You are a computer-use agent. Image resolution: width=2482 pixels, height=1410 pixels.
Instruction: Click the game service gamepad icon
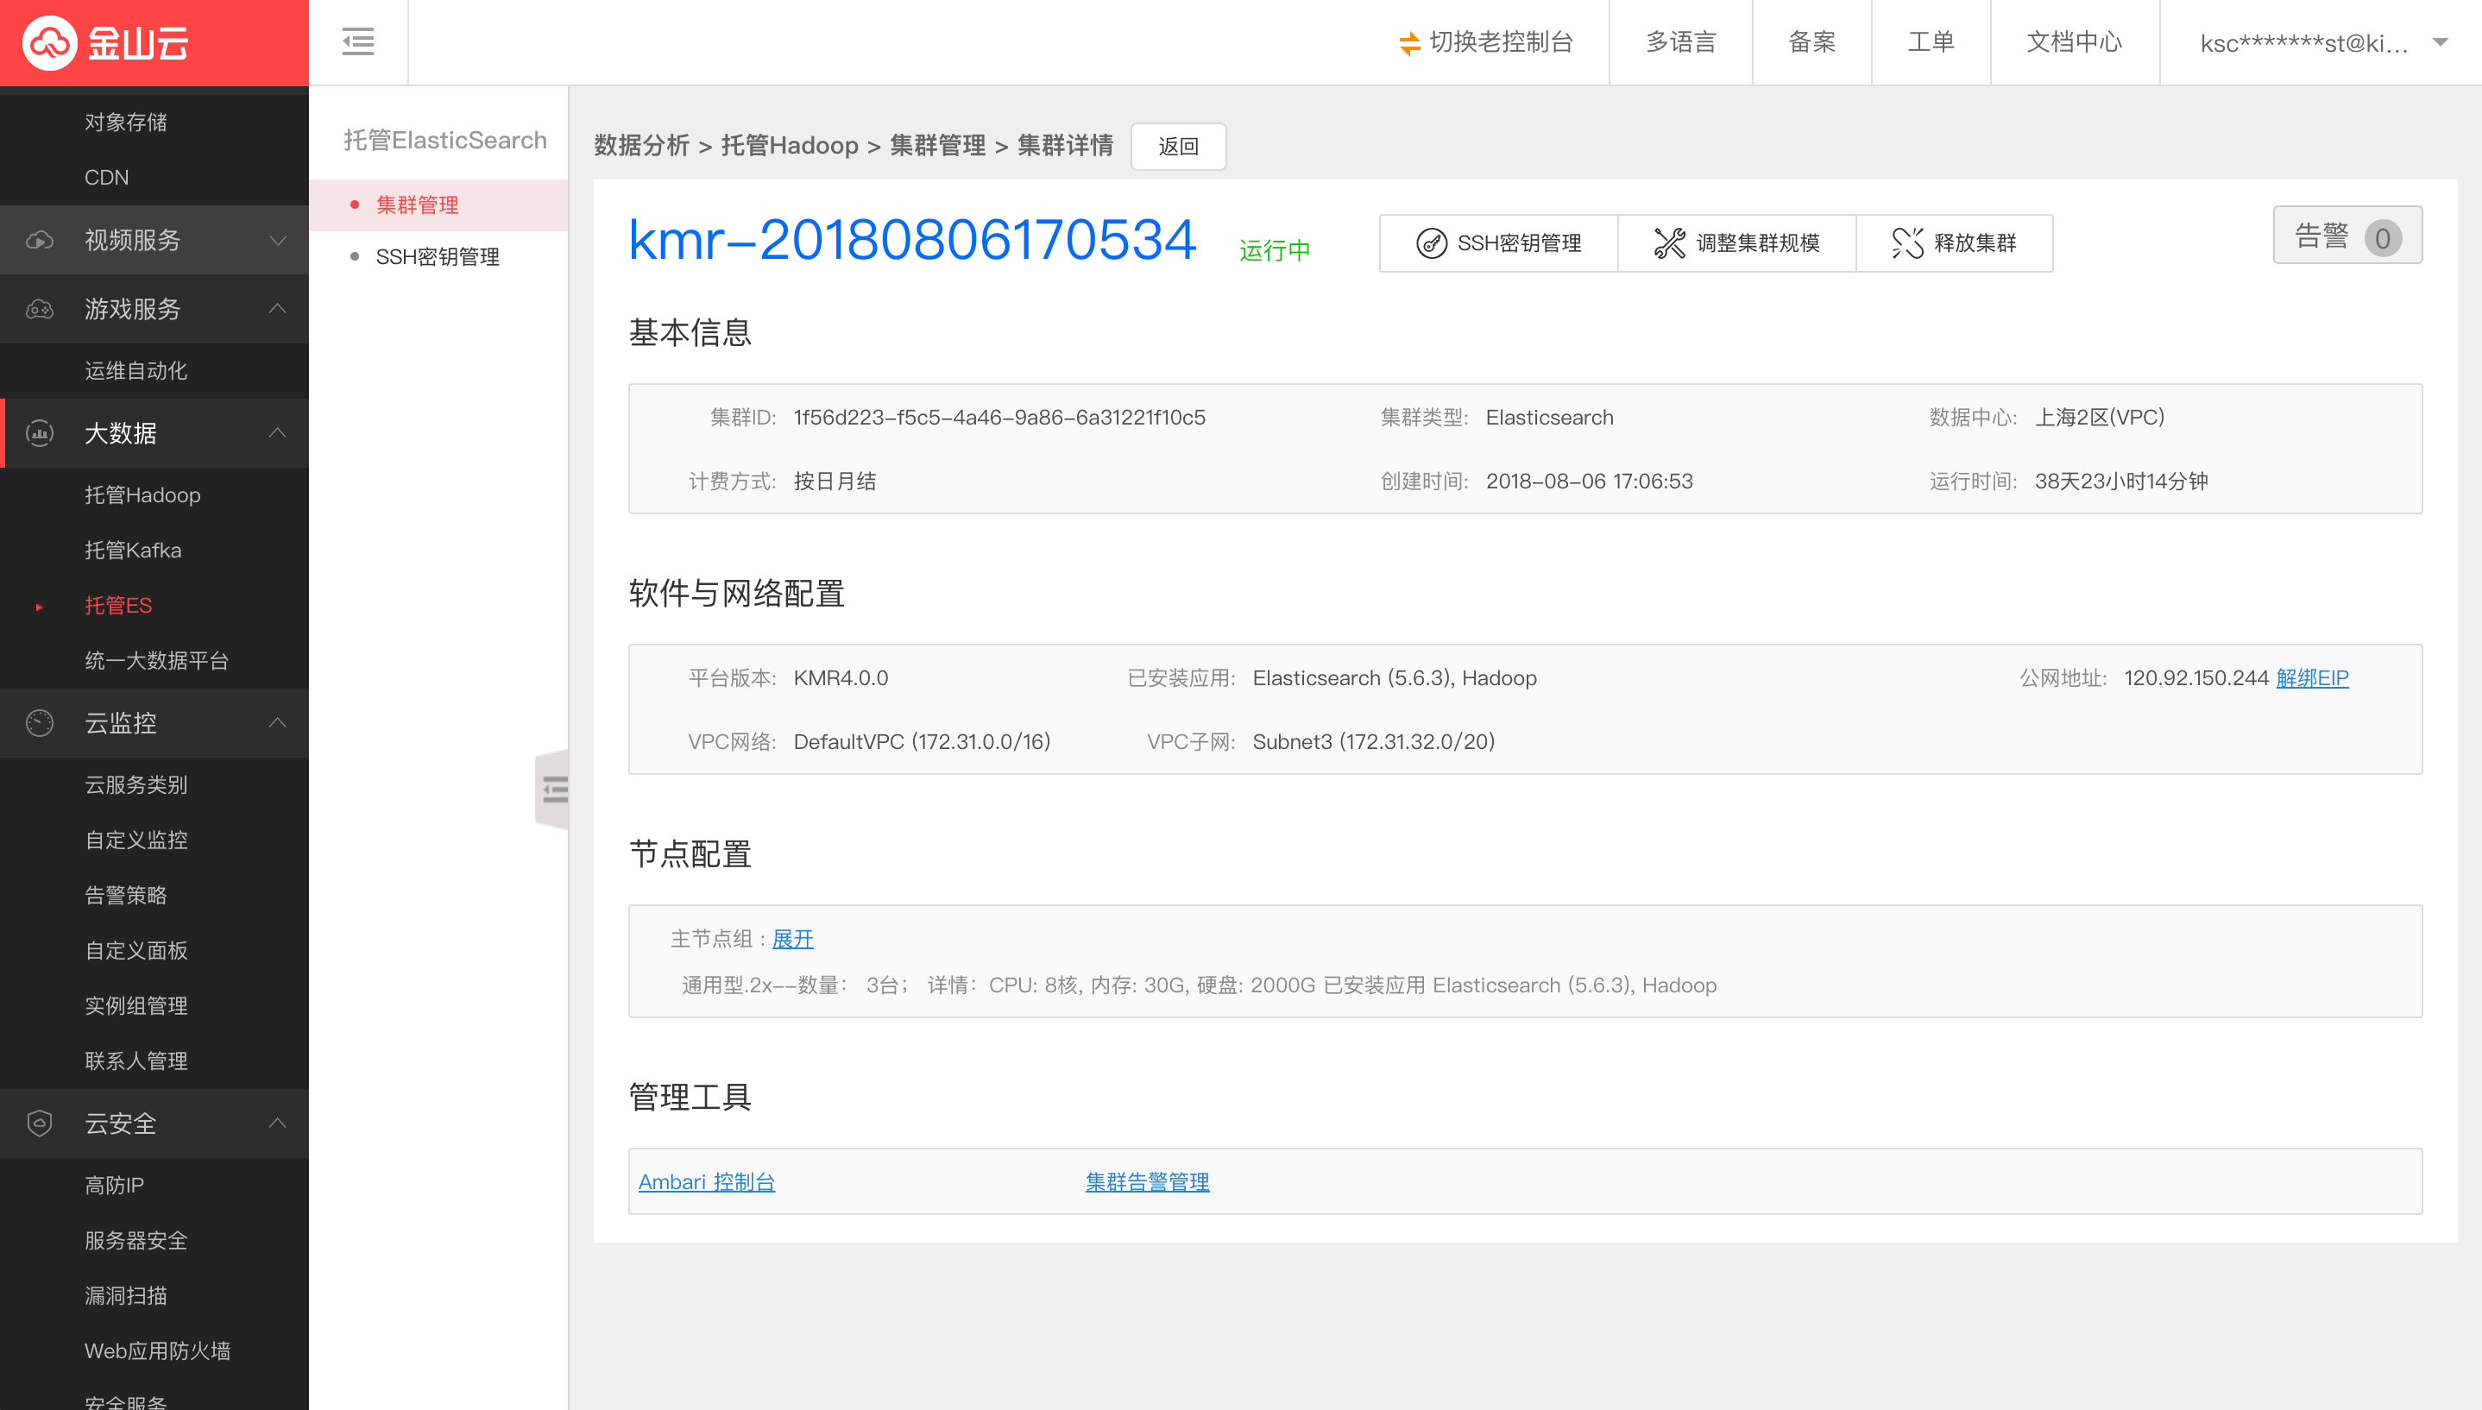(x=40, y=309)
